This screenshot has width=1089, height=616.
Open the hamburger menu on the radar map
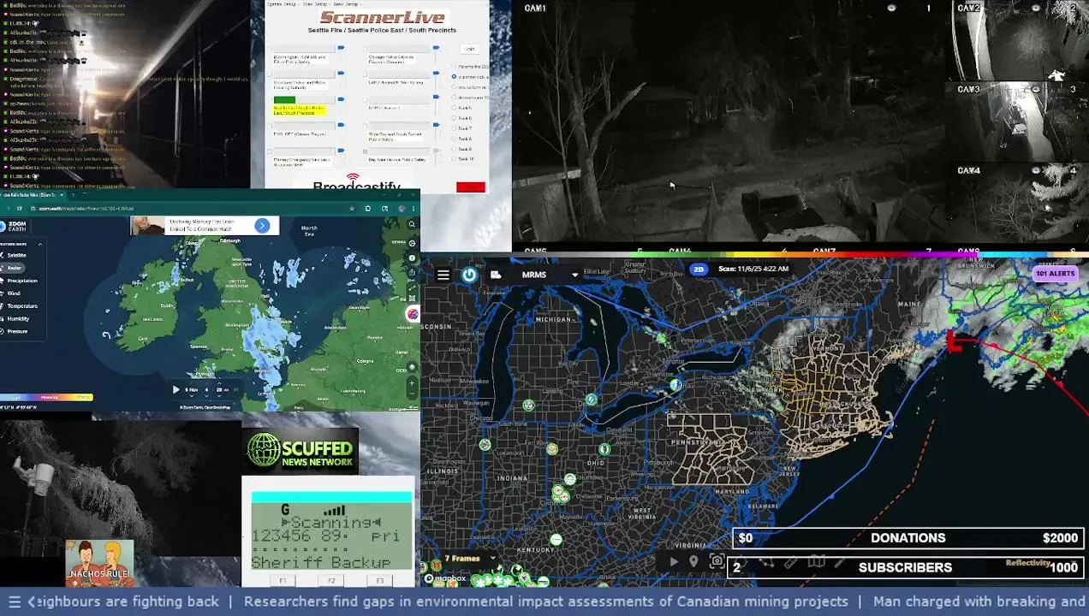(443, 275)
